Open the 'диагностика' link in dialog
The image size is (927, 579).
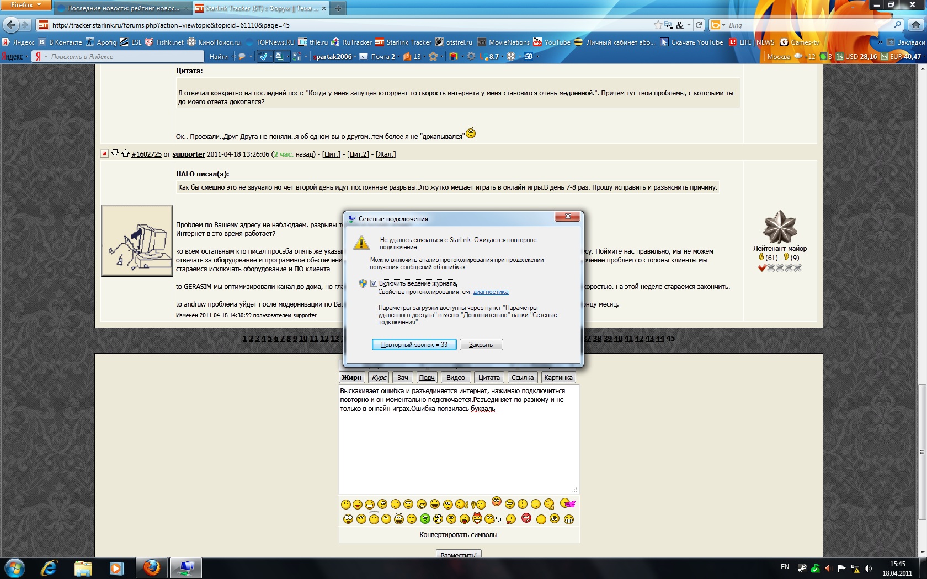tap(491, 292)
